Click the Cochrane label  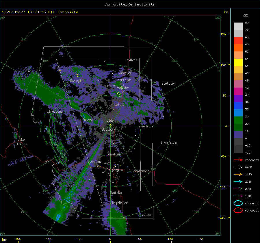click(94, 162)
